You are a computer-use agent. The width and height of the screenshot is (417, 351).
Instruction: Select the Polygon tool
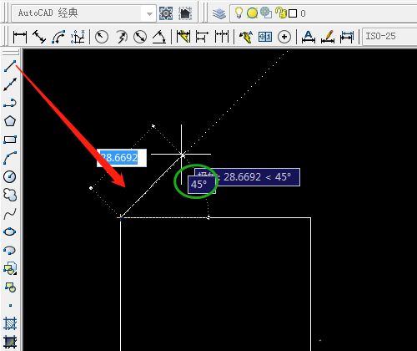pos(10,121)
